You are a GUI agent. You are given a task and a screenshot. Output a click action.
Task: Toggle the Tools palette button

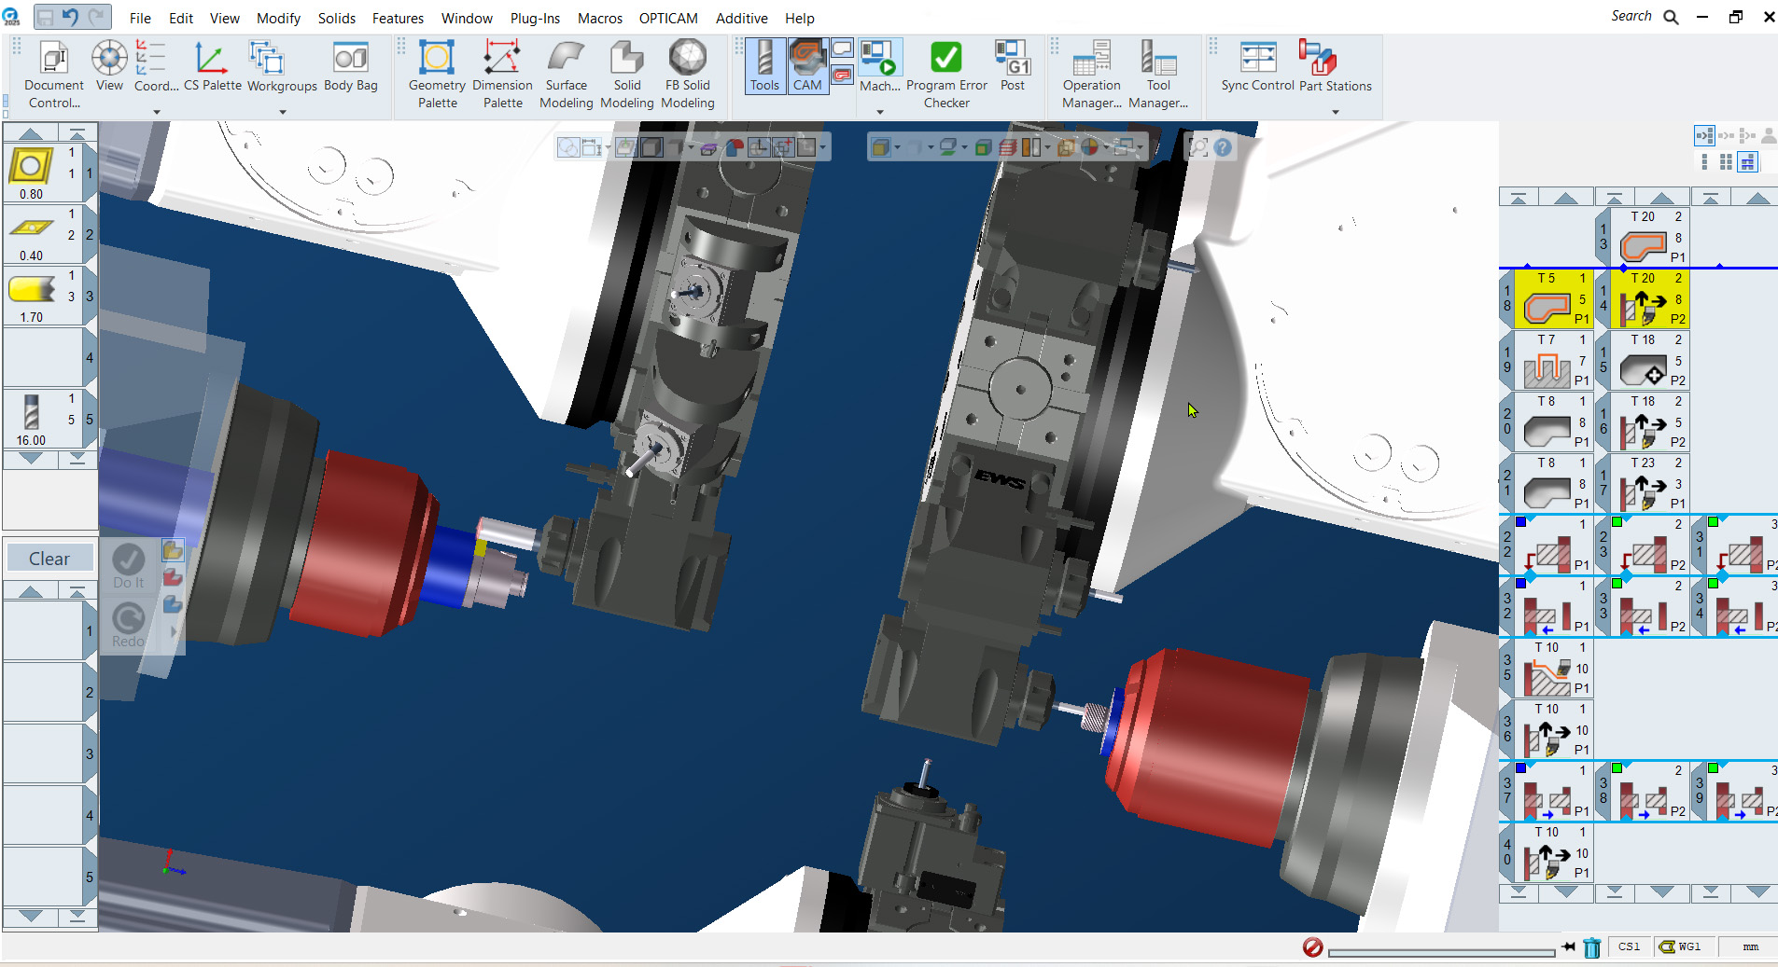pos(764,67)
